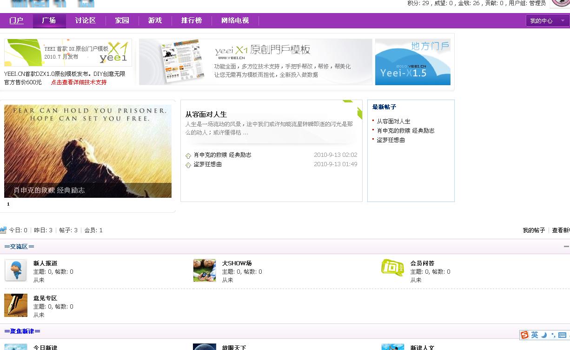Viewport: 570px width, 350px height.
Task: Open the 大SHOW场 forum
Action: [x=237, y=263]
